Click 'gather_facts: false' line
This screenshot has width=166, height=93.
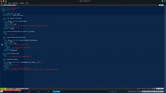(8, 10)
